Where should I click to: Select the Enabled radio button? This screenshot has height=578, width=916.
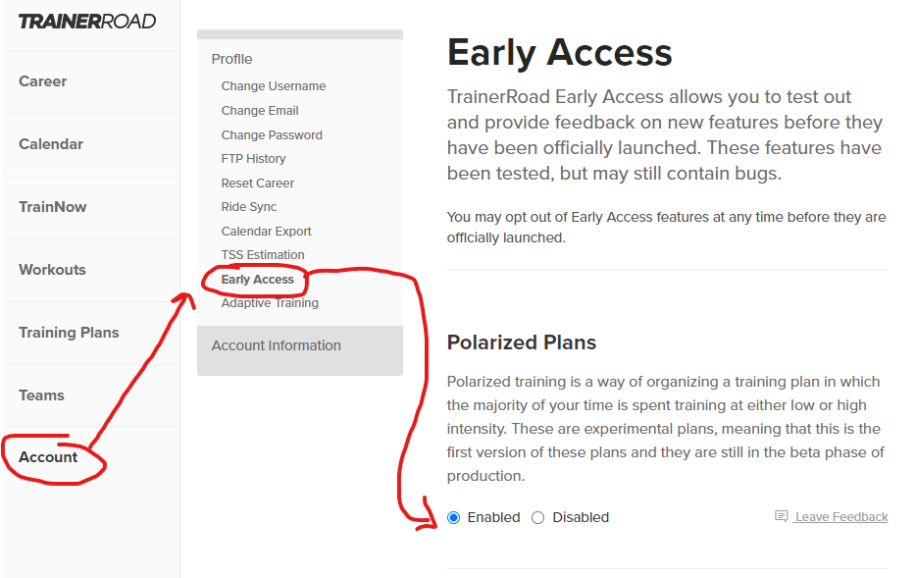(454, 517)
